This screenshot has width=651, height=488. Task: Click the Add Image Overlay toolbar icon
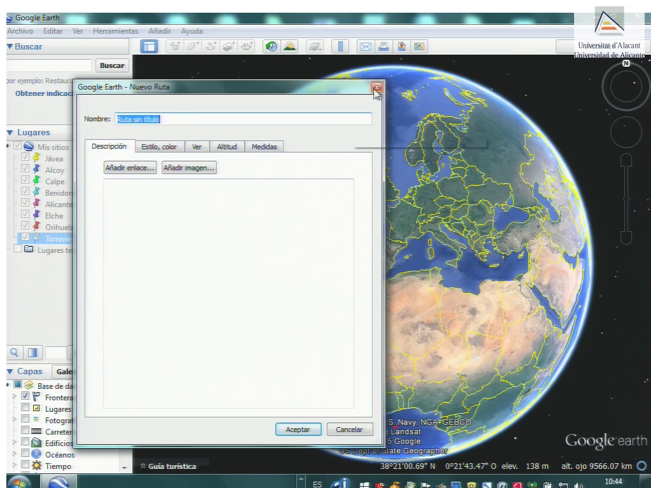point(229,46)
